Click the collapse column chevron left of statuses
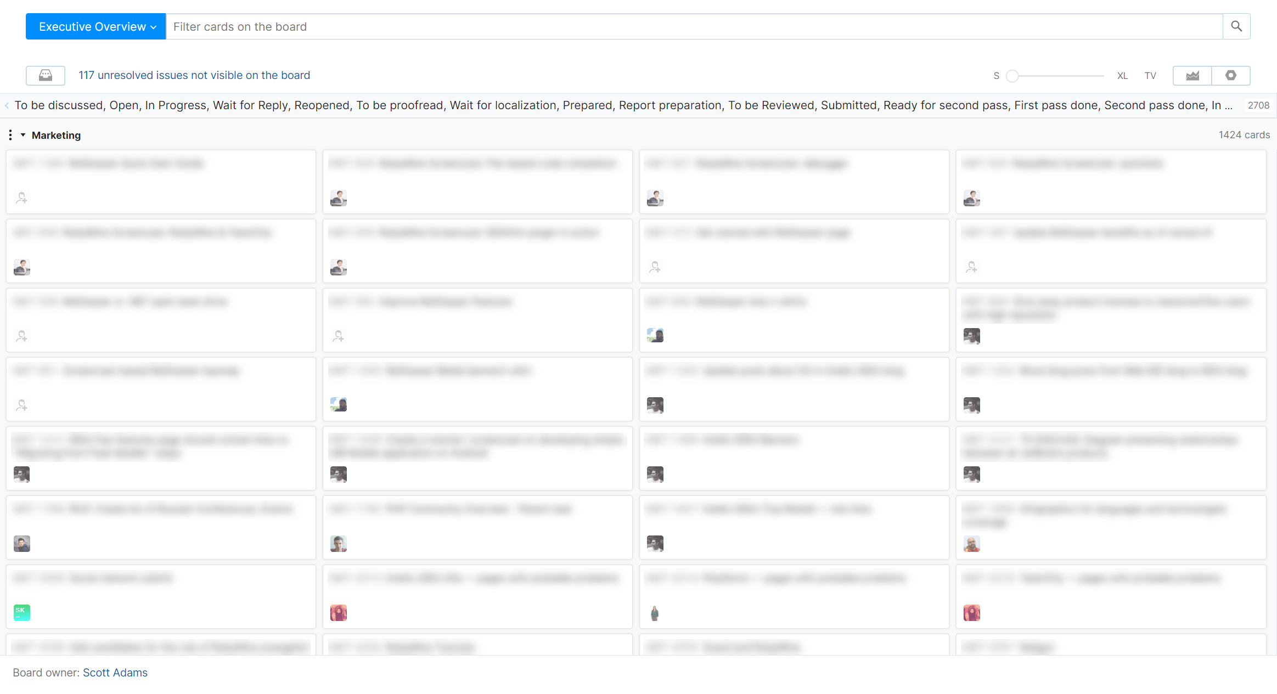This screenshot has width=1277, height=694. tap(7, 105)
